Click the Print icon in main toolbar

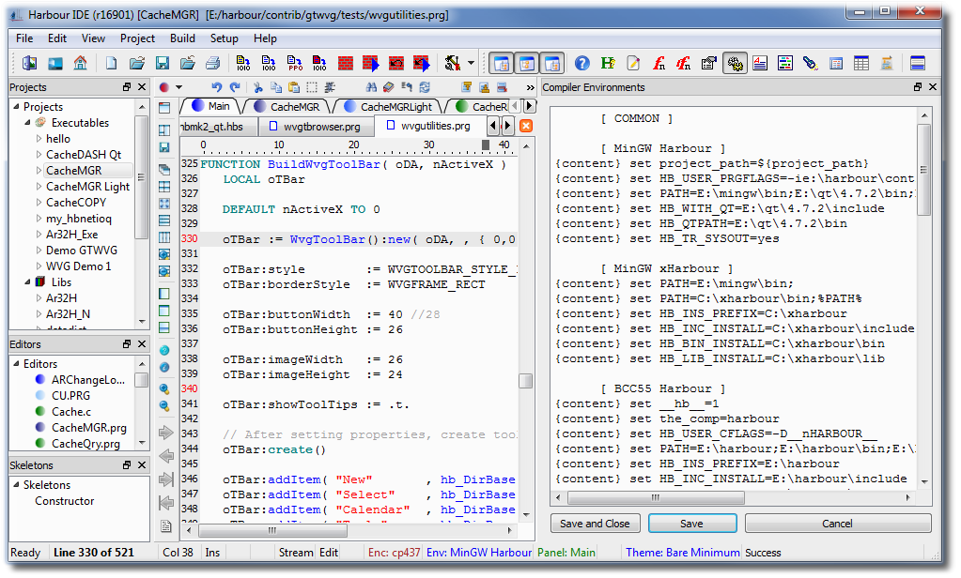click(x=213, y=64)
